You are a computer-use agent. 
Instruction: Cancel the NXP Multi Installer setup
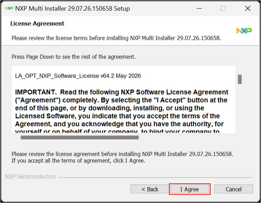coord(233,189)
